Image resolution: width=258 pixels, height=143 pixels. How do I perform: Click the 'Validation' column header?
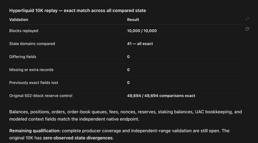(19, 20)
